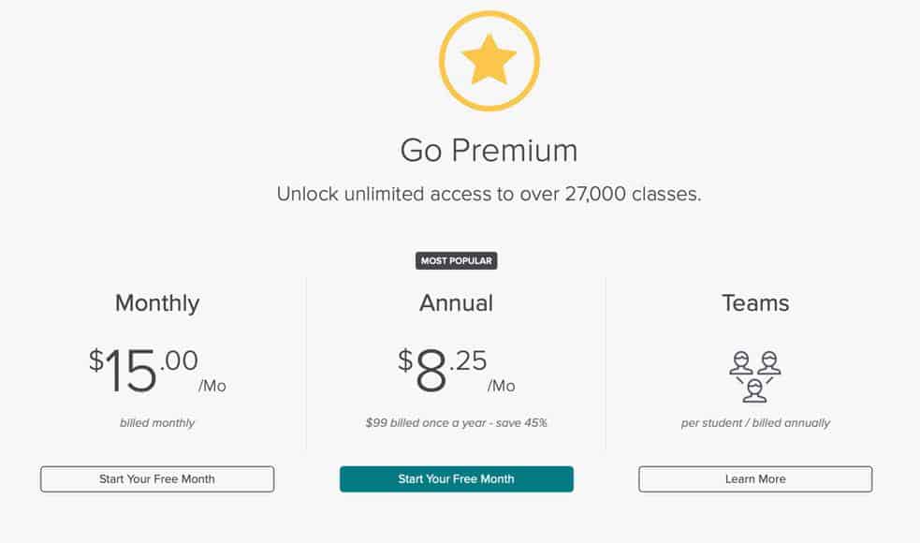The width and height of the screenshot is (920, 543).
Task: Click the "billed monthly" note
Action: 157,423
